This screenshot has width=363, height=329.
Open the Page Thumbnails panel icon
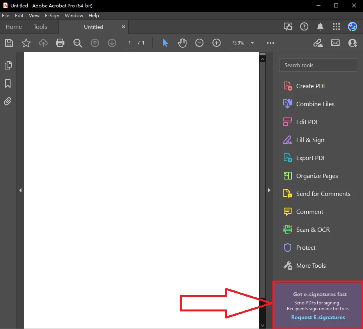pos(8,65)
